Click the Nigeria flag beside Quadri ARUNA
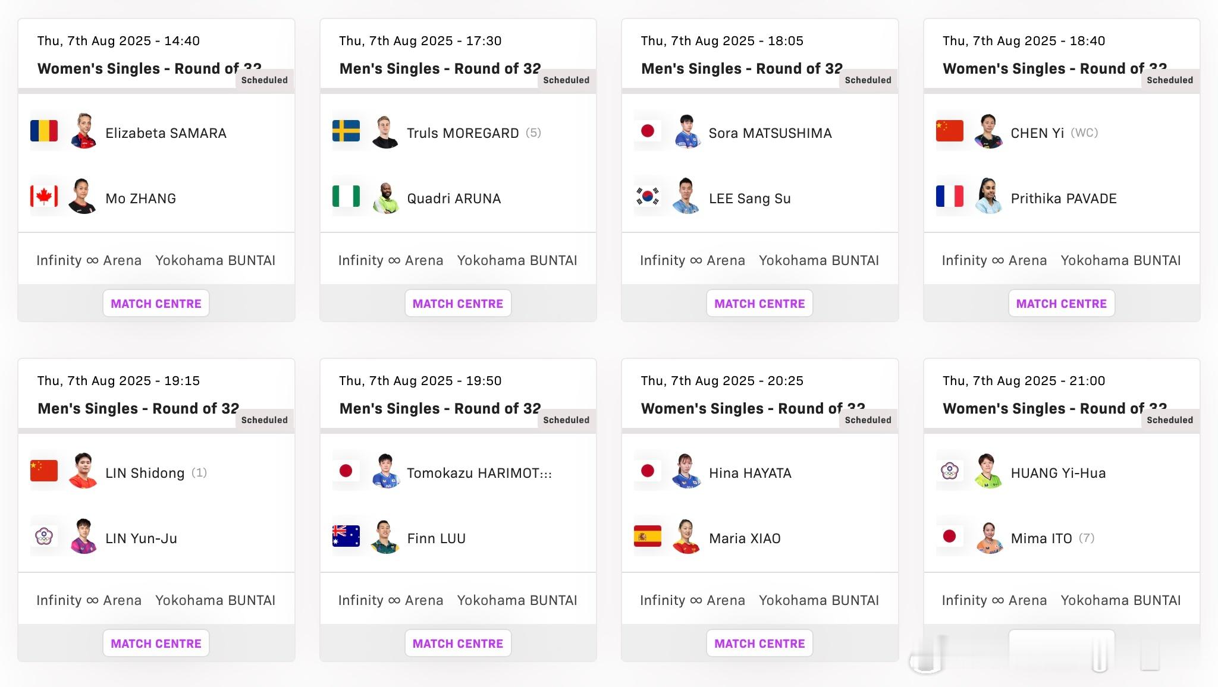This screenshot has width=1218, height=687. pyautogui.click(x=346, y=196)
